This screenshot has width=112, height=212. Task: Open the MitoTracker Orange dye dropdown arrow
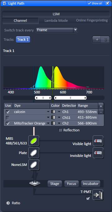pos(48,123)
